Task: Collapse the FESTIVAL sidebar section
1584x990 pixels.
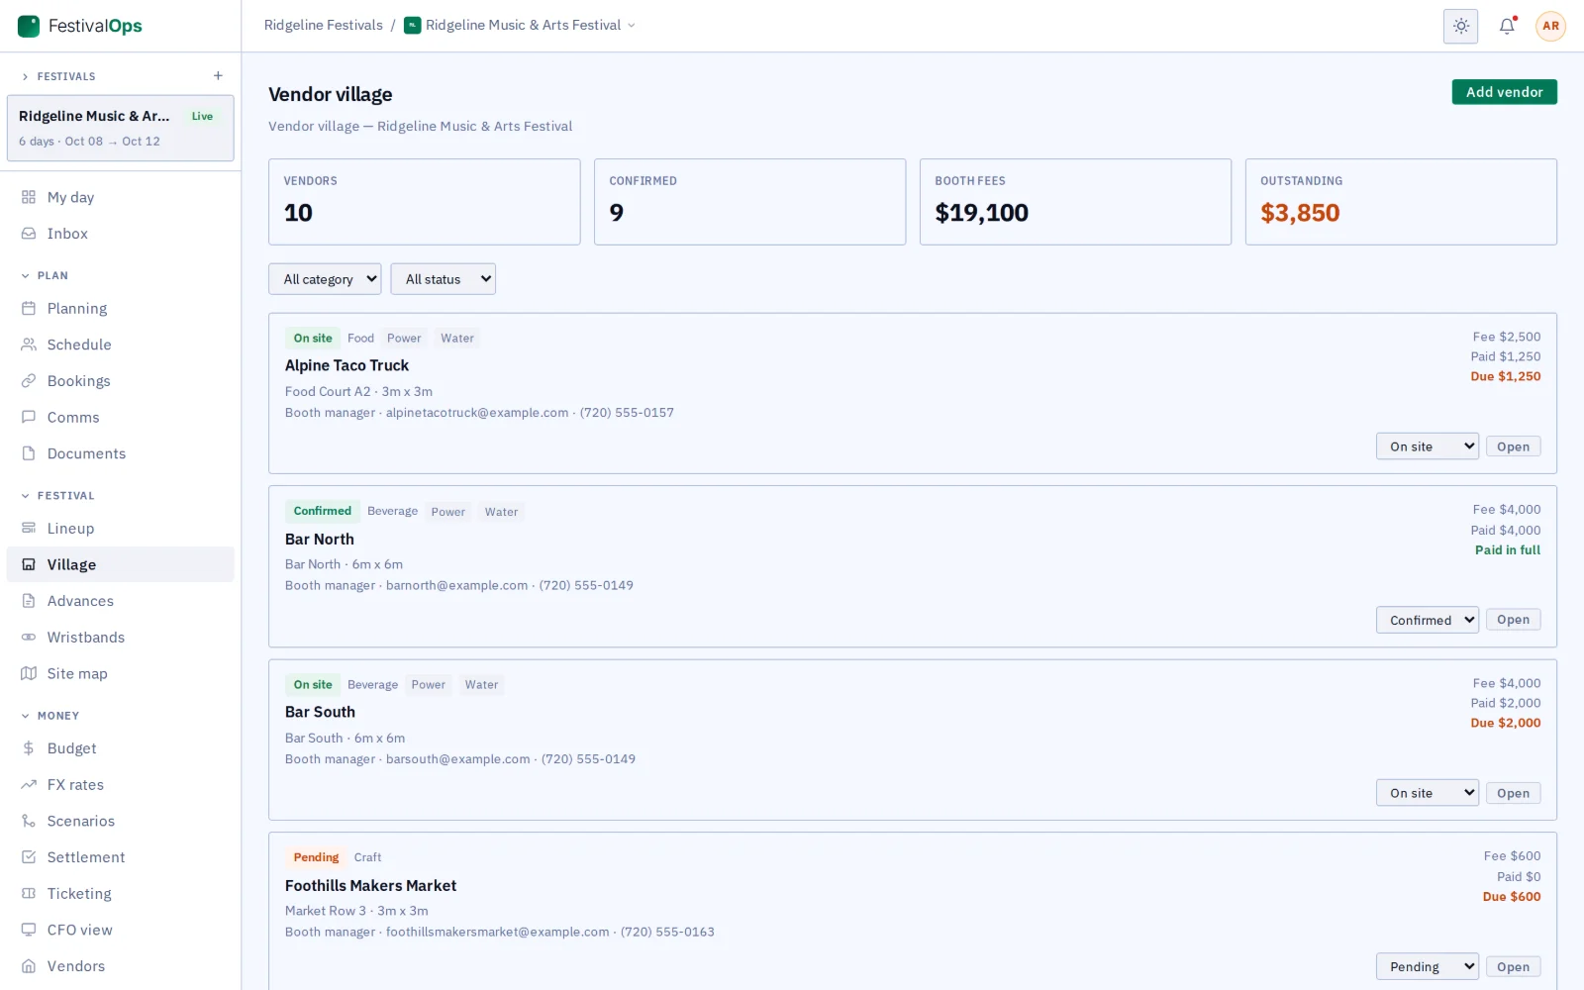Action: click(57, 495)
